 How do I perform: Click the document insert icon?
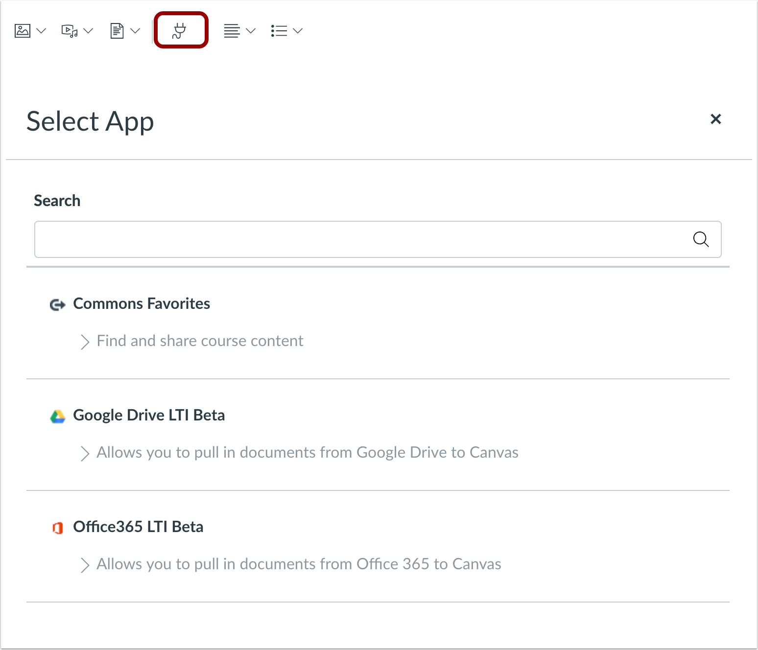click(x=117, y=31)
